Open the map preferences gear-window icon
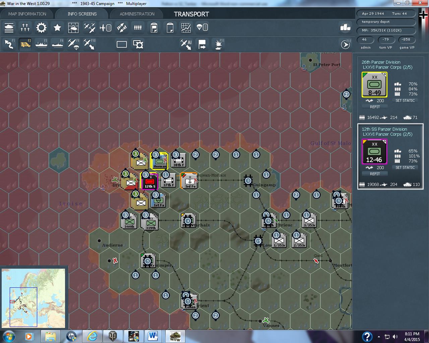This screenshot has height=343, width=429. click(138, 44)
